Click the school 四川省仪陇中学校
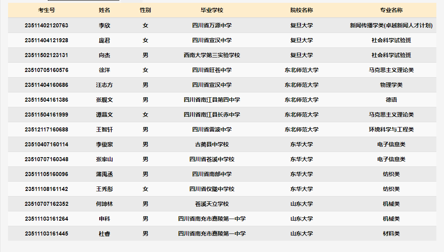The height and width of the screenshot is (252, 444). pyautogui.click(x=212, y=189)
